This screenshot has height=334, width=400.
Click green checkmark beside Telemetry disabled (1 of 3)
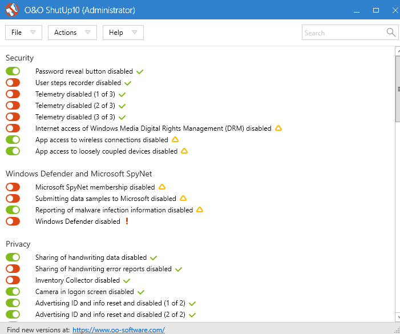(122, 95)
